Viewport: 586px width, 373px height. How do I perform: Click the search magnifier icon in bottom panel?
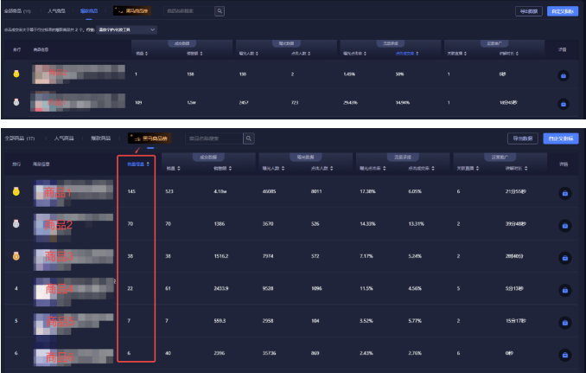pos(249,138)
